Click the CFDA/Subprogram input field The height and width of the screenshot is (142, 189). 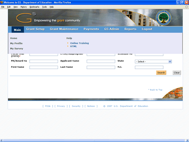coord(101,55)
